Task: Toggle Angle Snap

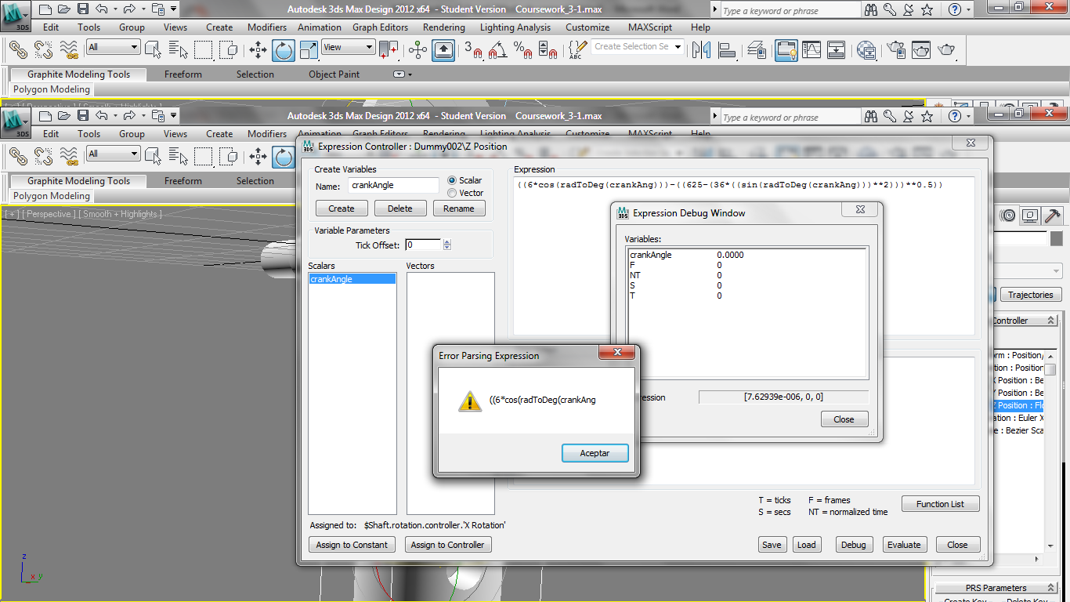Action: [498, 50]
